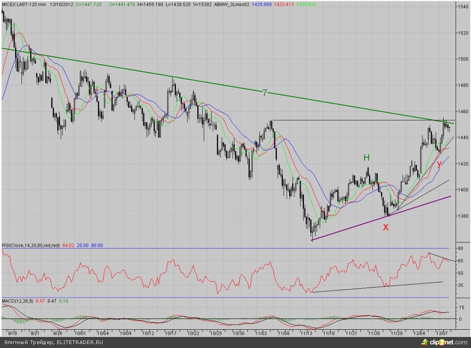Viewport: 471px width, 348px height.
Task: Click the clip2net green arrow icon
Action: (425, 342)
